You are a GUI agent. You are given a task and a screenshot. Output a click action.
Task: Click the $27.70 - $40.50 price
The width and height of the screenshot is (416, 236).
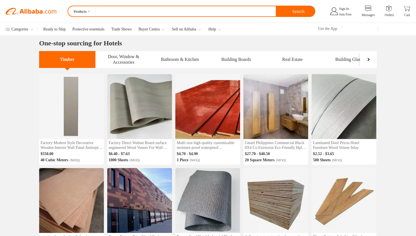[x=257, y=154]
